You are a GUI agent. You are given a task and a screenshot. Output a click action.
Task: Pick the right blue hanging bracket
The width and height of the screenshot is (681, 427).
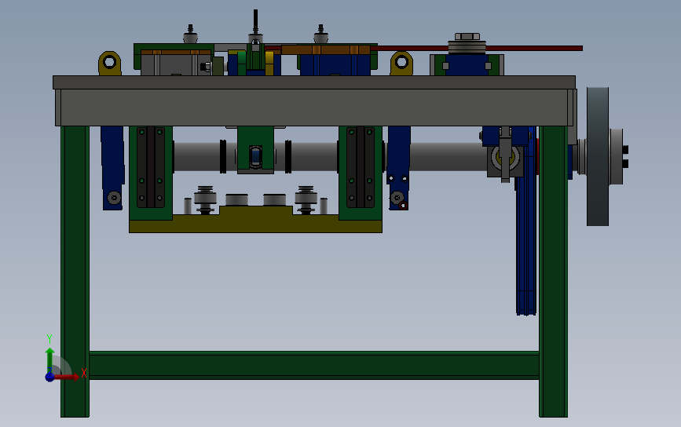click(399, 168)
